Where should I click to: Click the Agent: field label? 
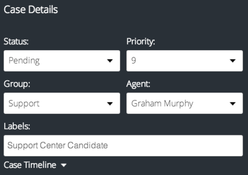coord(138,84)
